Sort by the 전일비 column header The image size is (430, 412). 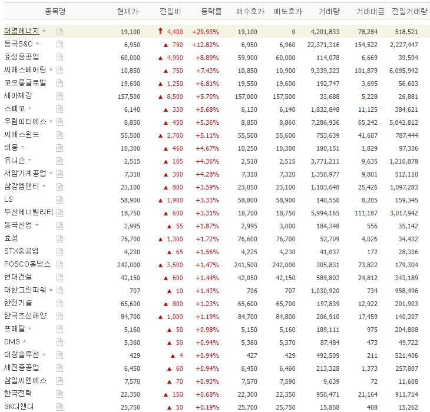coord(170,11)
